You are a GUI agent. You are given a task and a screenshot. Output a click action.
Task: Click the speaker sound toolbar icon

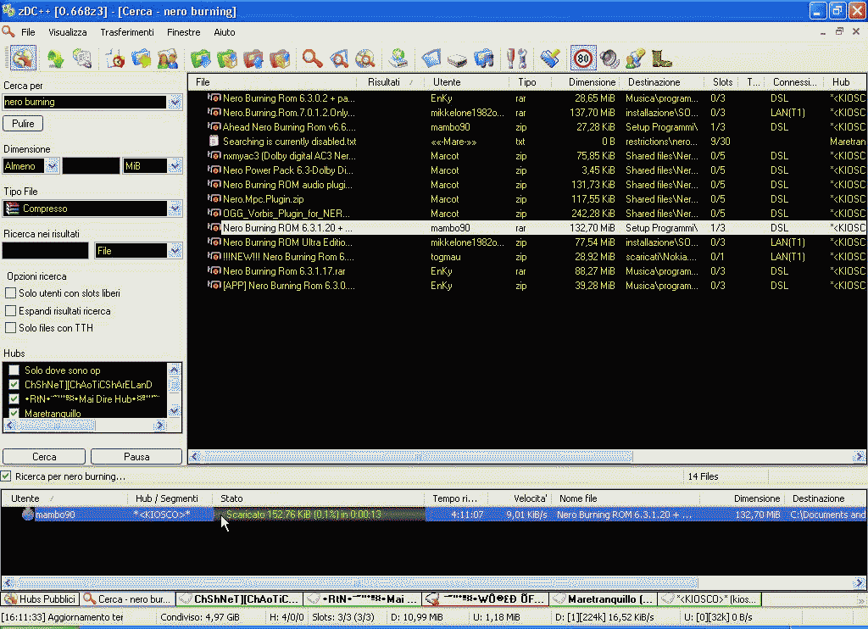coord(609,58)
